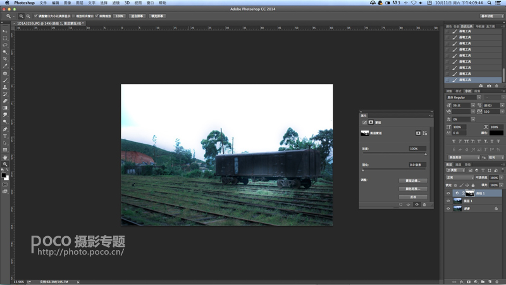Click Invert button in Properties
506x285 pixels.
click(x=413, y=197)
